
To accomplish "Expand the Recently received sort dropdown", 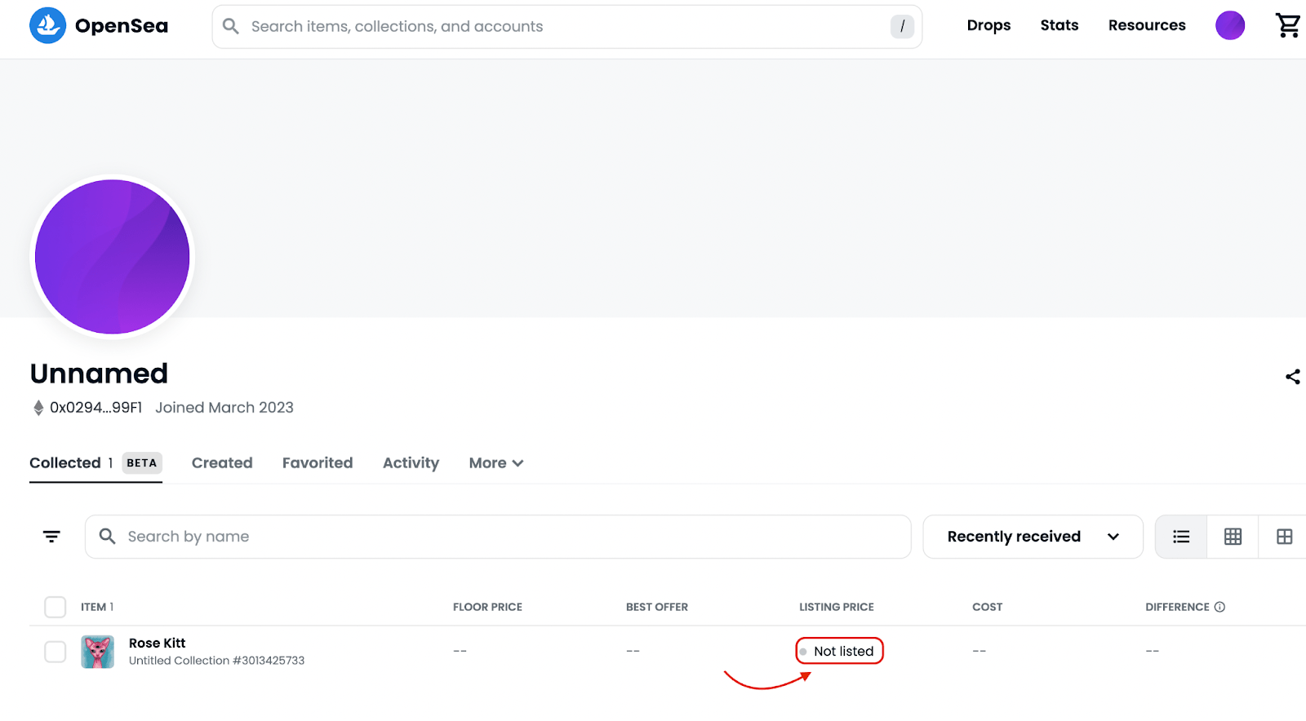I will coord(1033,537).
